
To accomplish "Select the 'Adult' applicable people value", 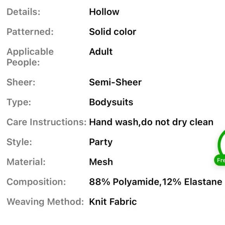I will click(101, 52).
